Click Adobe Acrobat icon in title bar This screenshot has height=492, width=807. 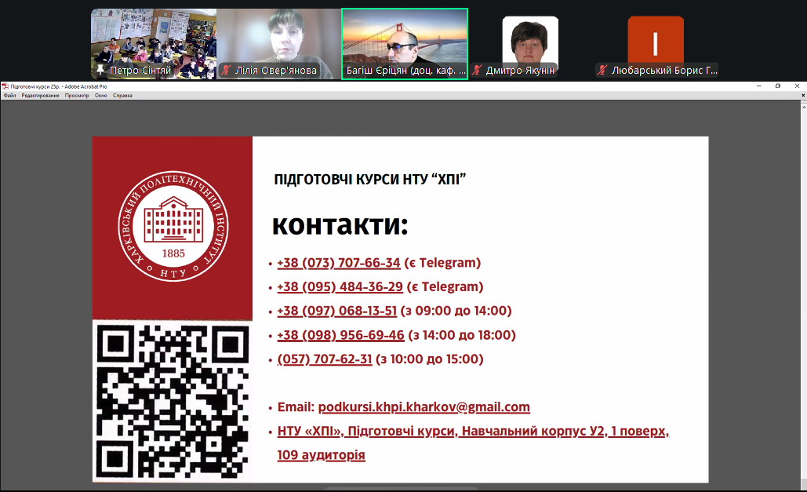tap(5, 86)
